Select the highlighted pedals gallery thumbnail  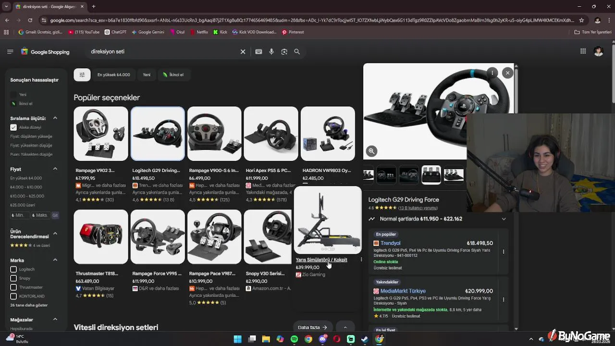click(431, 175)
